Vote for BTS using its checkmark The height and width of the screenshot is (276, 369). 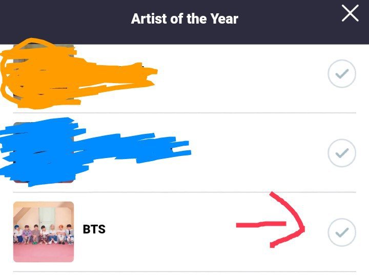342,232
